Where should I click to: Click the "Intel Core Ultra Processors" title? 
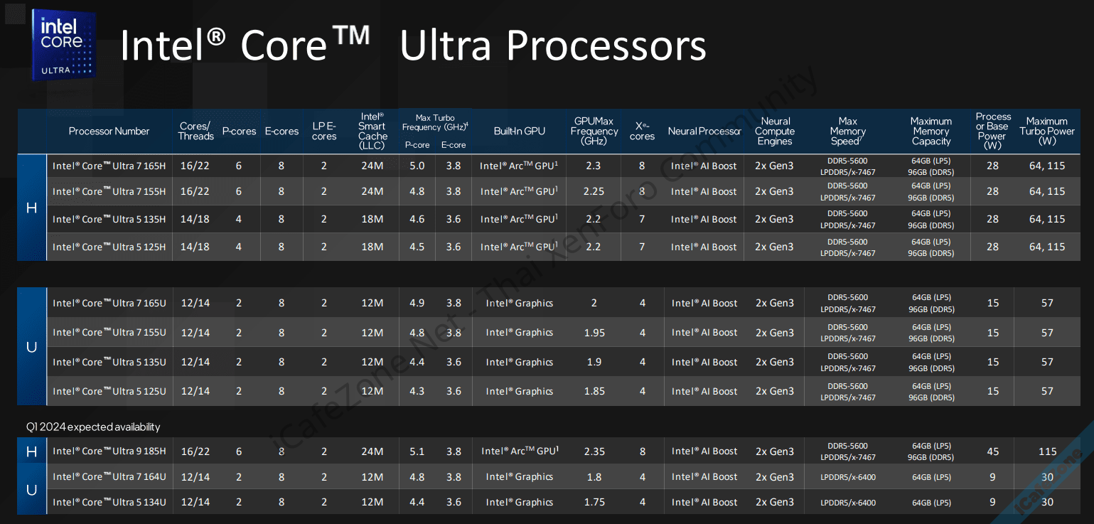pyautogui.click(x=413, y=46)
